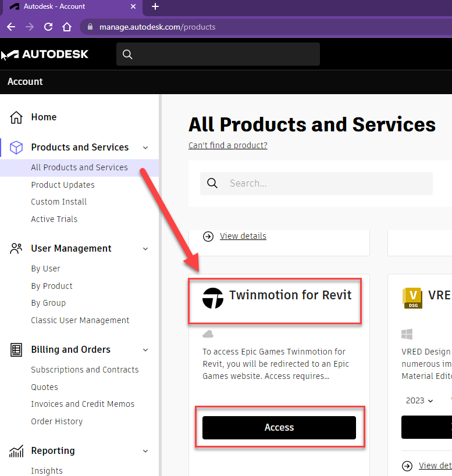Collapse the Products and Services section
Screen dimensions: 452x476
pyautogui.click(x=145, y=148)
